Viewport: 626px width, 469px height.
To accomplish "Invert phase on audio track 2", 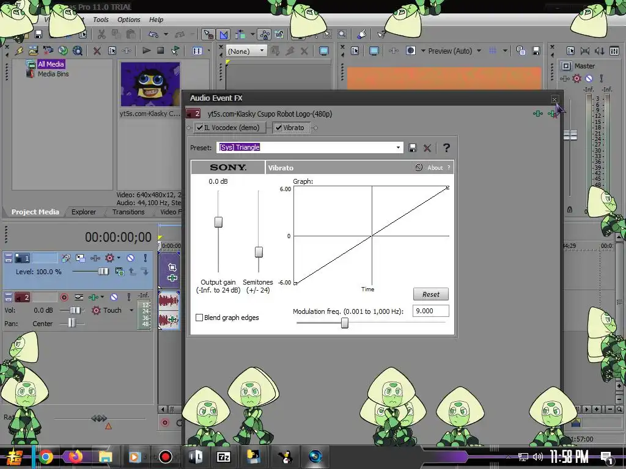I will point(79,297).
